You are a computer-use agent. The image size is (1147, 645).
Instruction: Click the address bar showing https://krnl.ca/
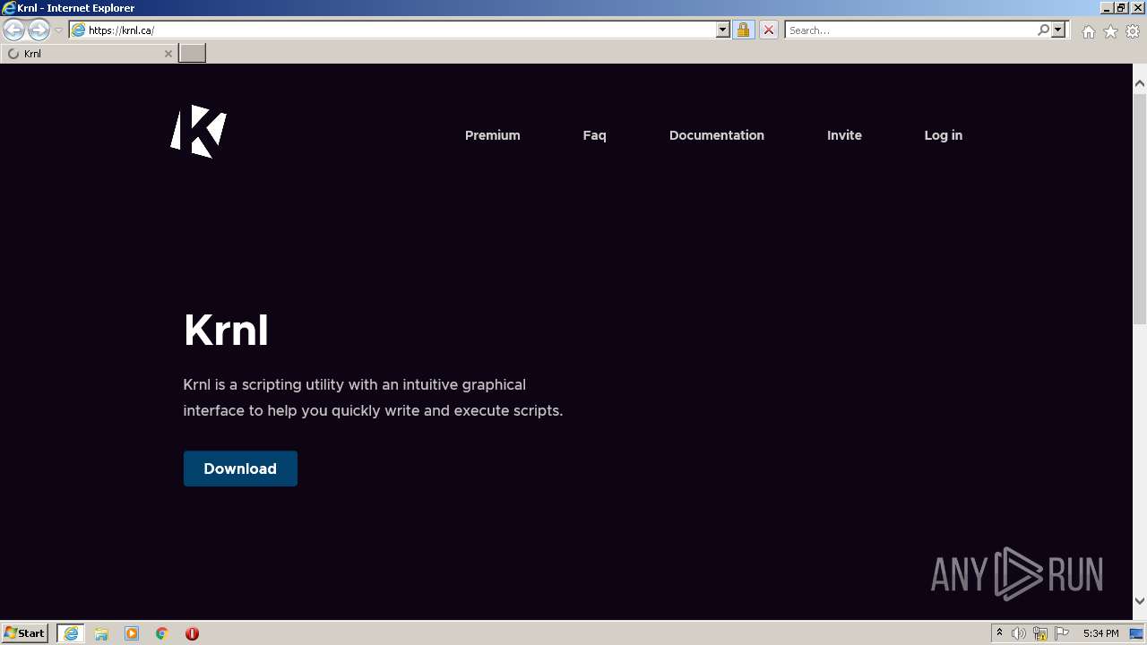(392, 30)
